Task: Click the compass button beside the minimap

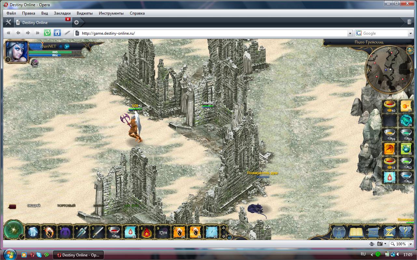Action: tap(410, 50)
